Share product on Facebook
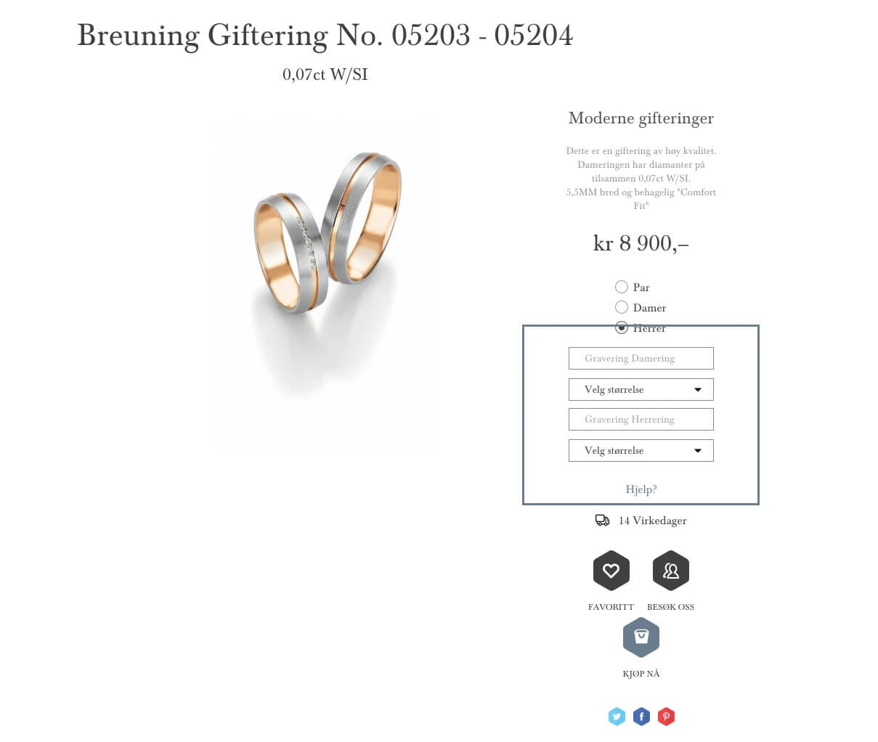Screen dimensions: 878x742 (x=641, y=717)
